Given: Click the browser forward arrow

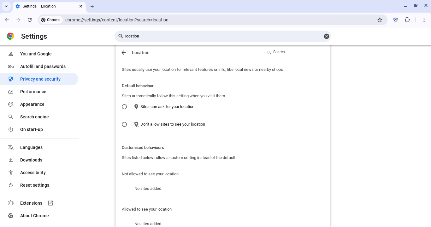Looking at the screenshot, I should point(18,20).
